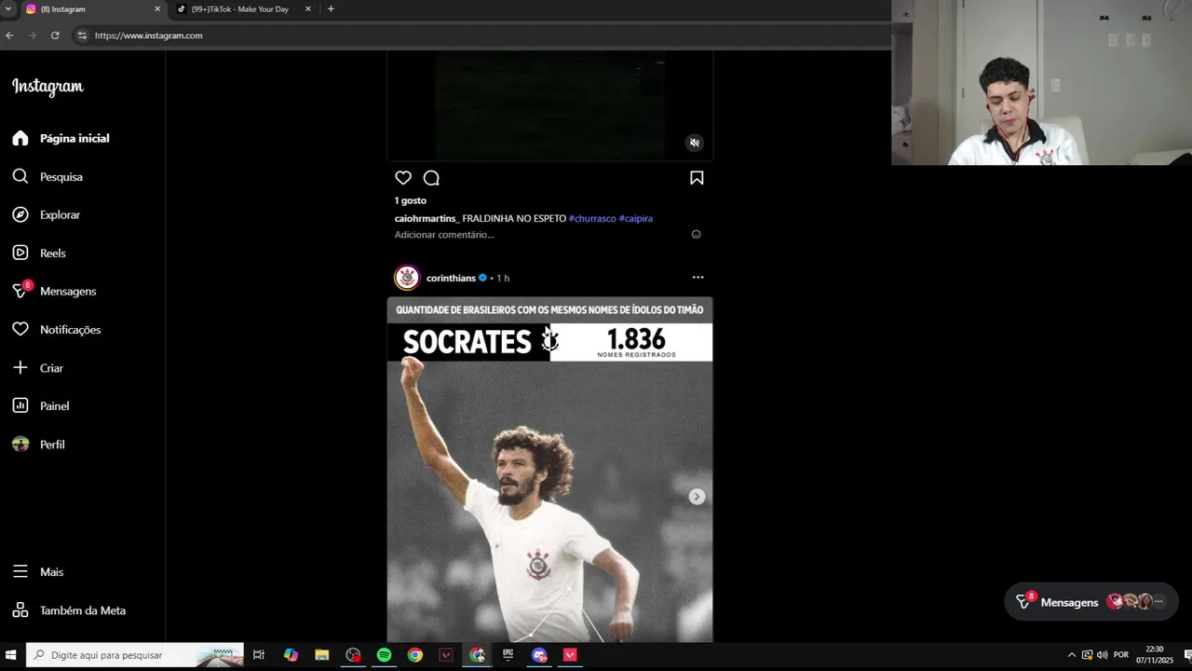Open Instagram home logo in sidebar
The width and height of the screenshot is (1192, 671).
click(x=47, y=87)
